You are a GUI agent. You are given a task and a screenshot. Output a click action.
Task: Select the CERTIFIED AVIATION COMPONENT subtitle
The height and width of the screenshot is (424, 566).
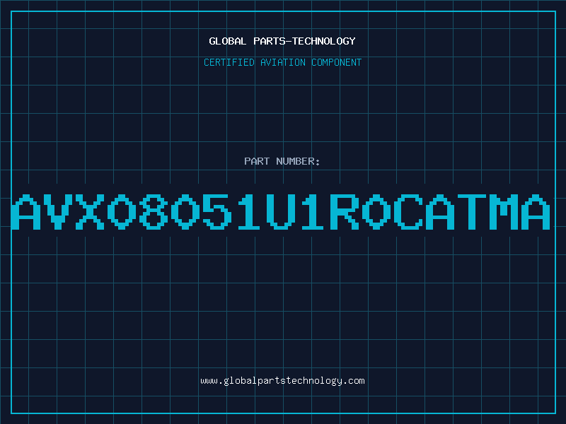[282, 62]
